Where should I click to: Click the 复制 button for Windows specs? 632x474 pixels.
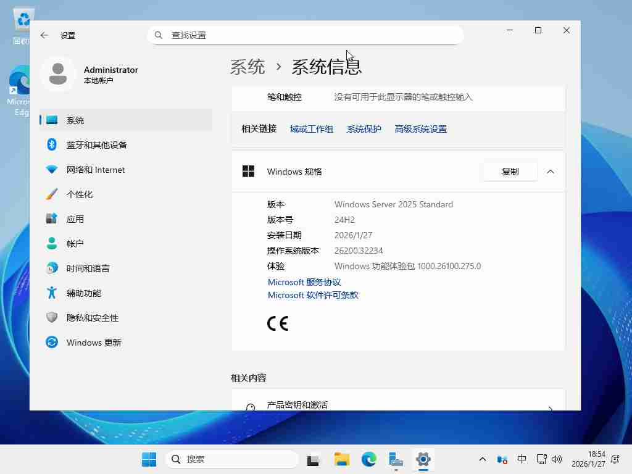click(x=510, y=171)
